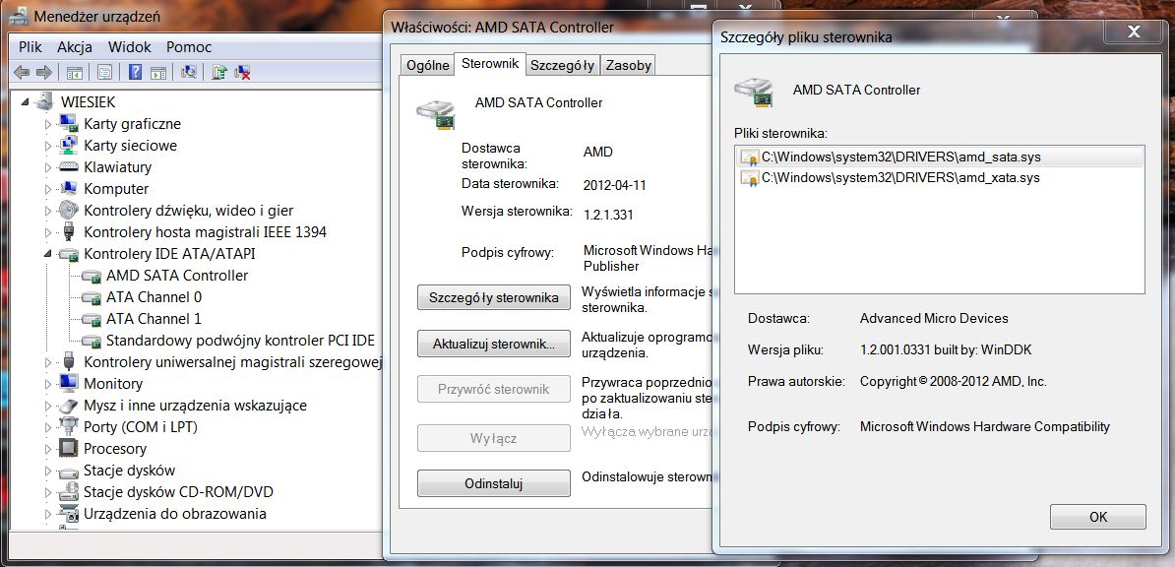This screenshot has width=1175, height=567.
Task: Select AMD SATA Controller in the device tree
Action: pyautogui.click(x=177, y=276)
